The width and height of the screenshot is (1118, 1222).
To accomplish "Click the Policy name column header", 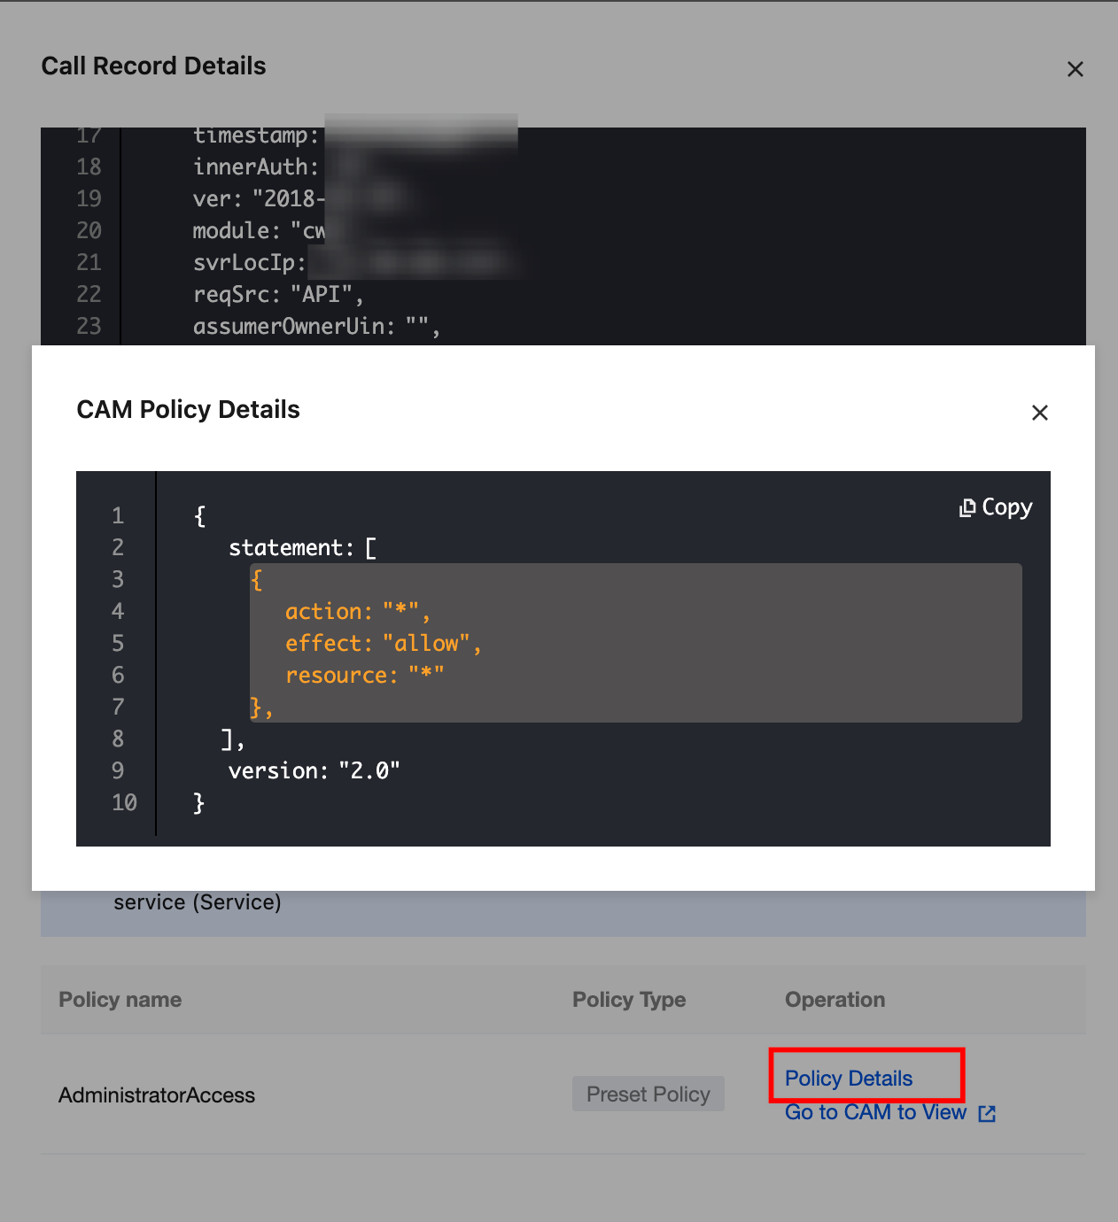I will coord(120,1000).
